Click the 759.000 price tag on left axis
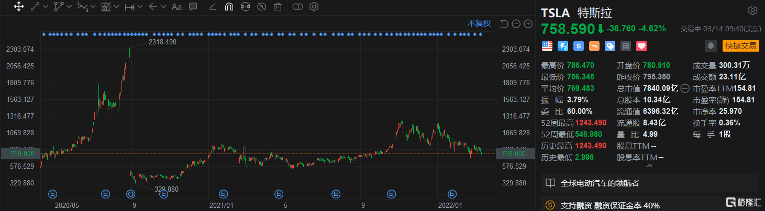765x211 pixels. tap(20, 154)
